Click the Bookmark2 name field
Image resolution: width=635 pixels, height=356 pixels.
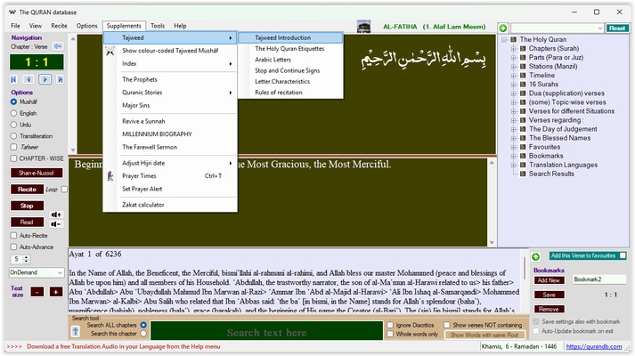599,279
